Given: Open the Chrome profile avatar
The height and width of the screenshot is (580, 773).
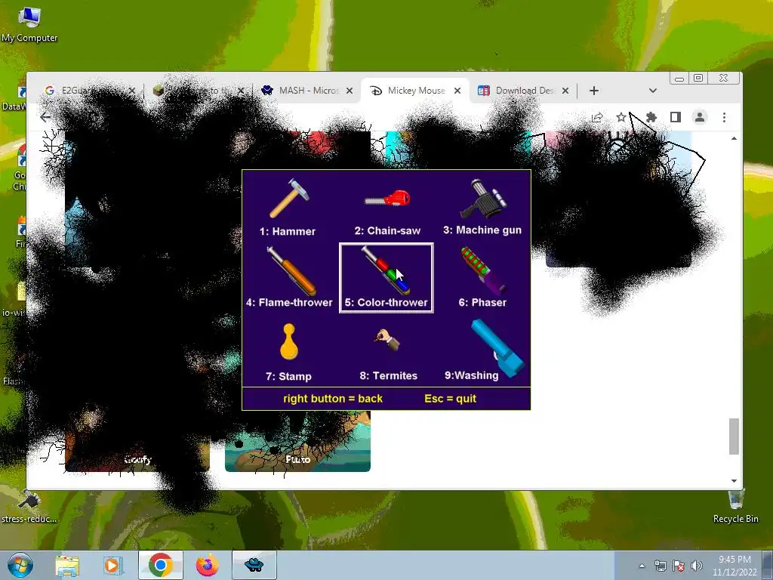Looking at the screenshot, I should pyautogui.click(x=700, y=117).
